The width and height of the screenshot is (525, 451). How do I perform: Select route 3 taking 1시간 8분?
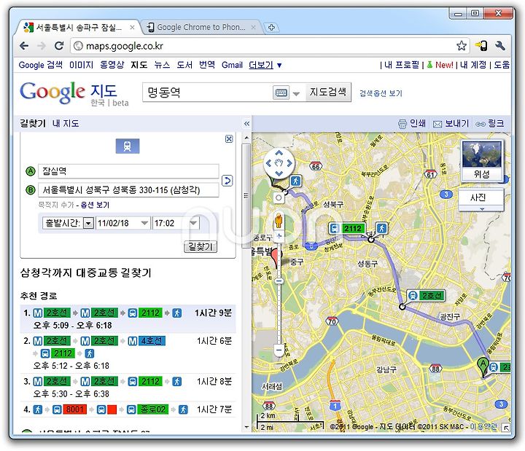[128, 387]
